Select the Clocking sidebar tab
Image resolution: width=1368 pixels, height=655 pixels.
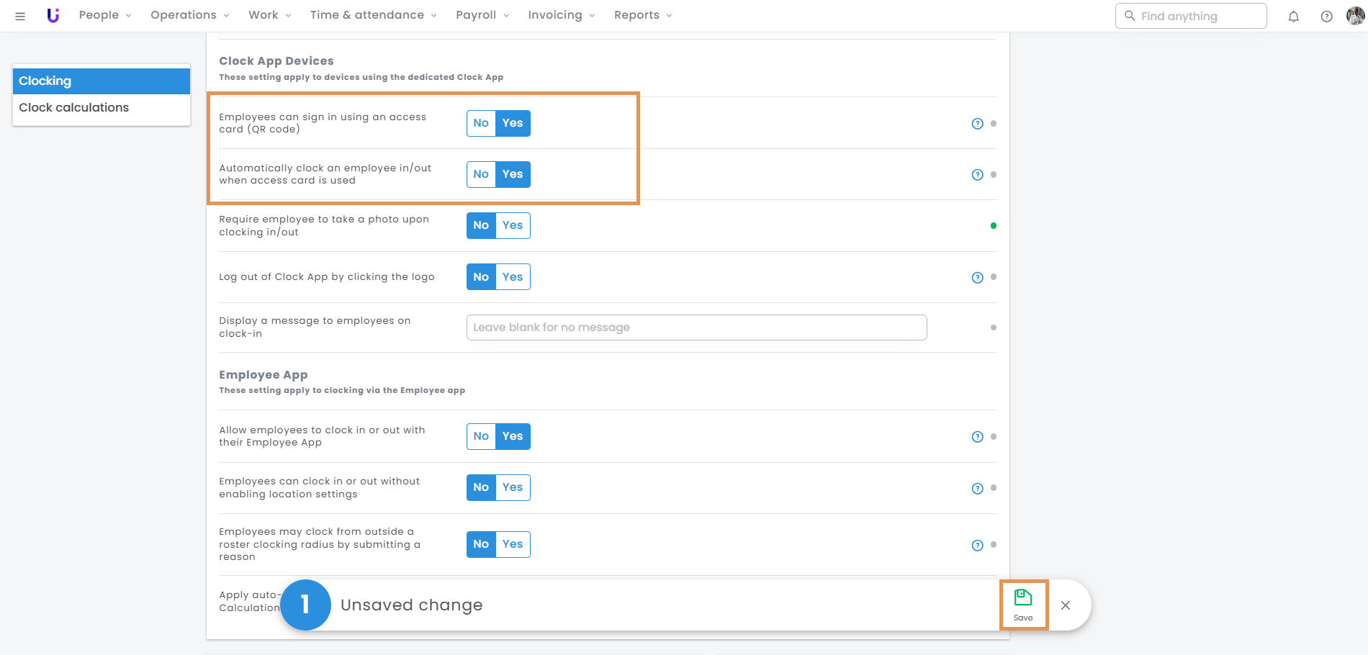(101, 81)
